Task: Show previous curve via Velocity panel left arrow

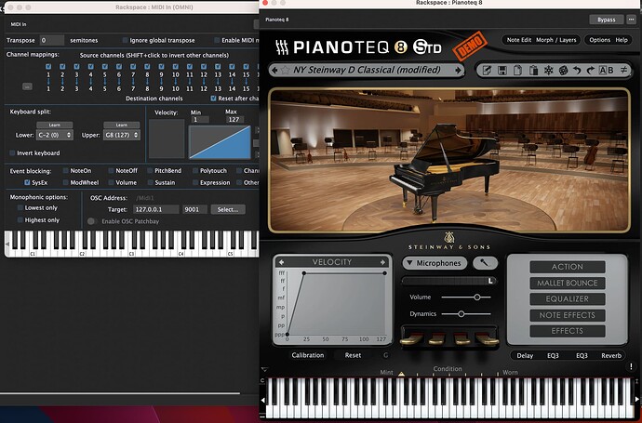Action: [281, 262]
